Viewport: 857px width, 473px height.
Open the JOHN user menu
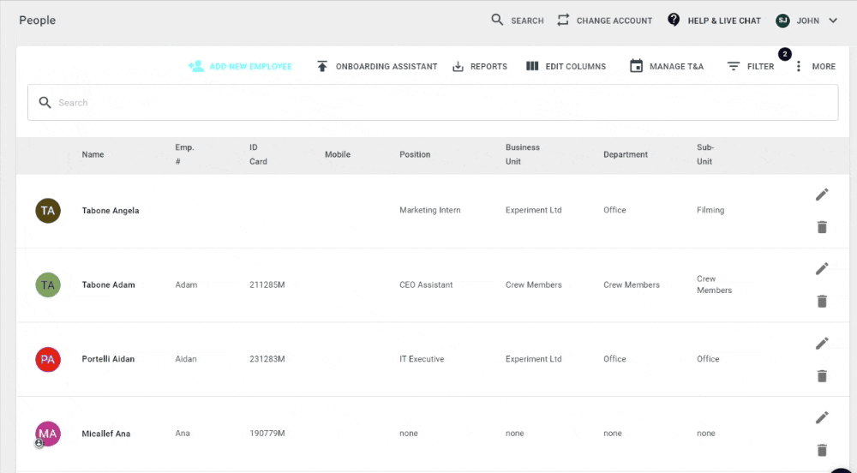pos(808,21)
